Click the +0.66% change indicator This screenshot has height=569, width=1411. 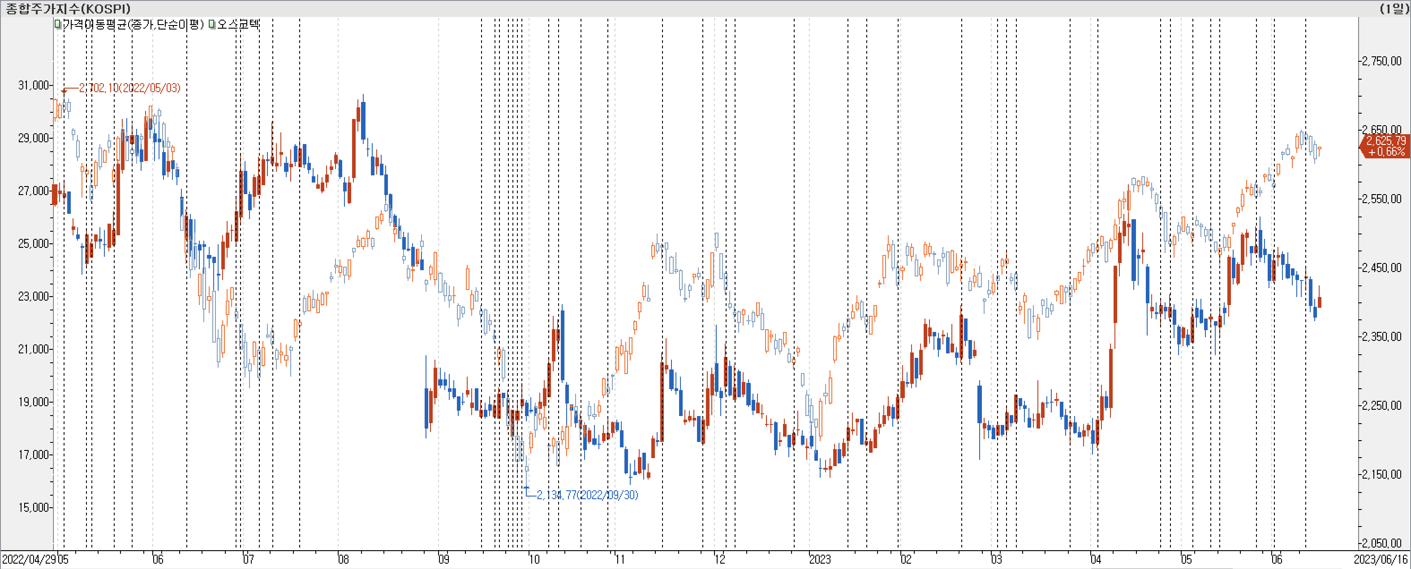point(1386,152)
